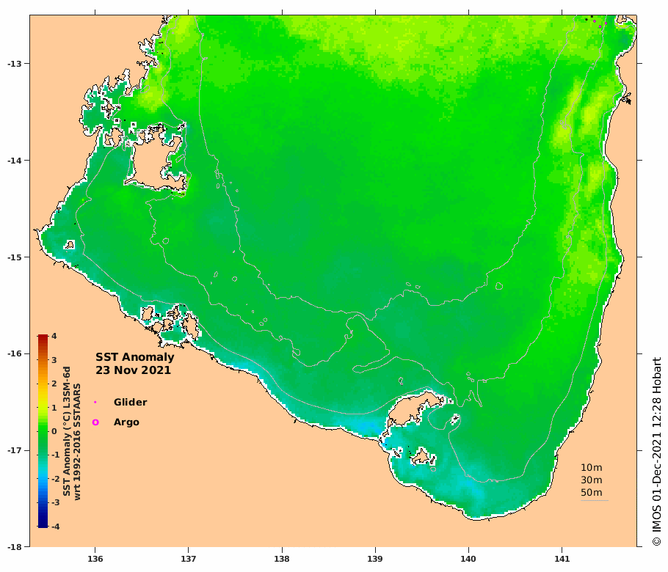668x572 pixels.
Task: Click colorbar value '0'
Action: coord(54,431)
